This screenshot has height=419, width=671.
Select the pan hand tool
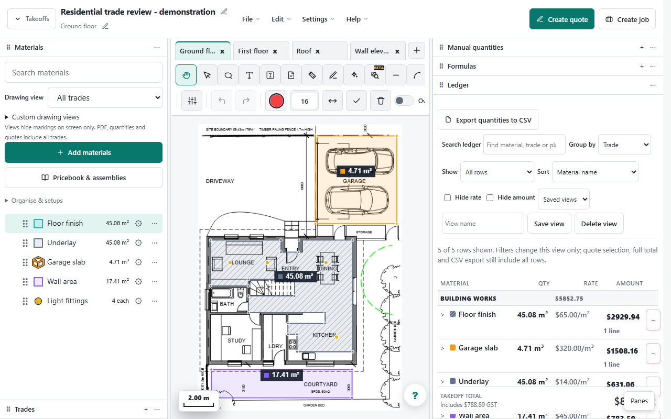(186, 75)
